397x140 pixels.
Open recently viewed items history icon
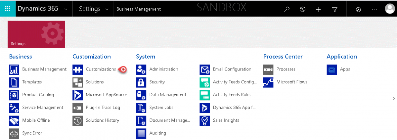pyautogui.click(x=302, y=9)
